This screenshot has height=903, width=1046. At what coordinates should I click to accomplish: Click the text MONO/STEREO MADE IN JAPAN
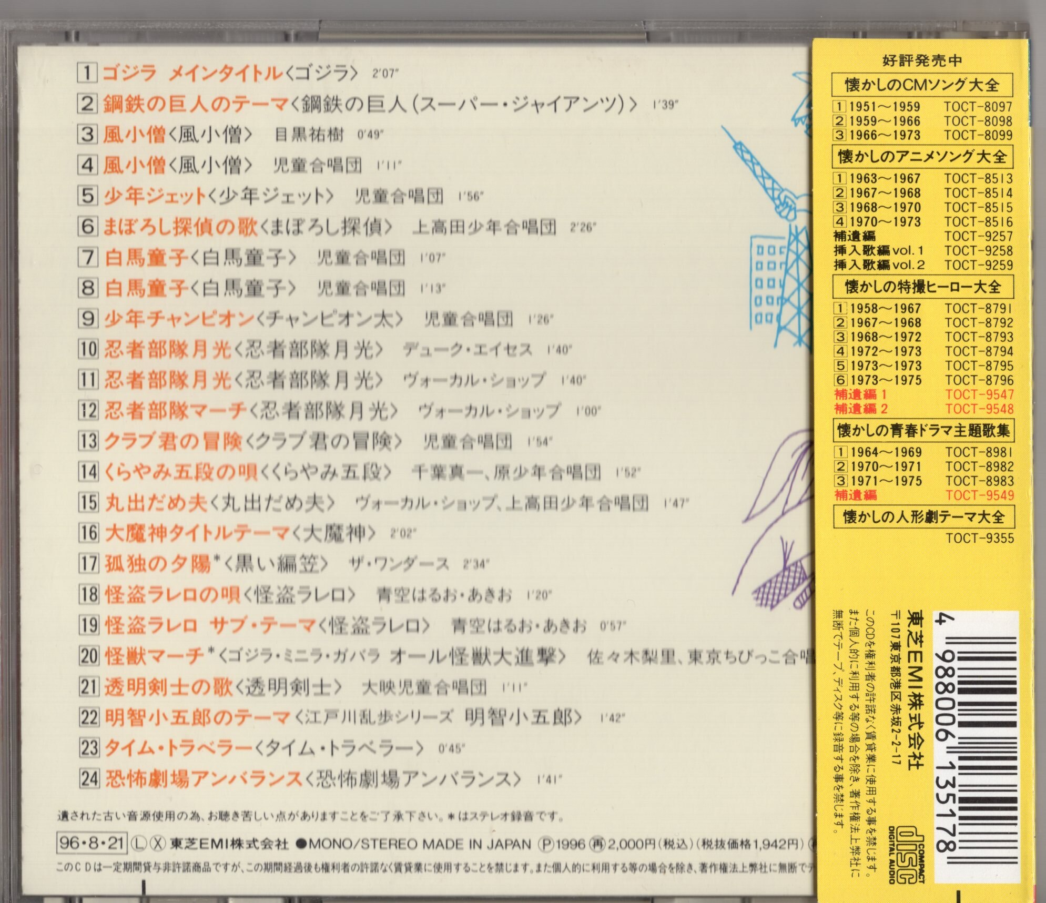(x=420, y=845)
